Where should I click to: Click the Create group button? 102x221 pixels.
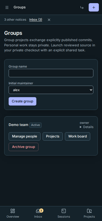point(22,101)
